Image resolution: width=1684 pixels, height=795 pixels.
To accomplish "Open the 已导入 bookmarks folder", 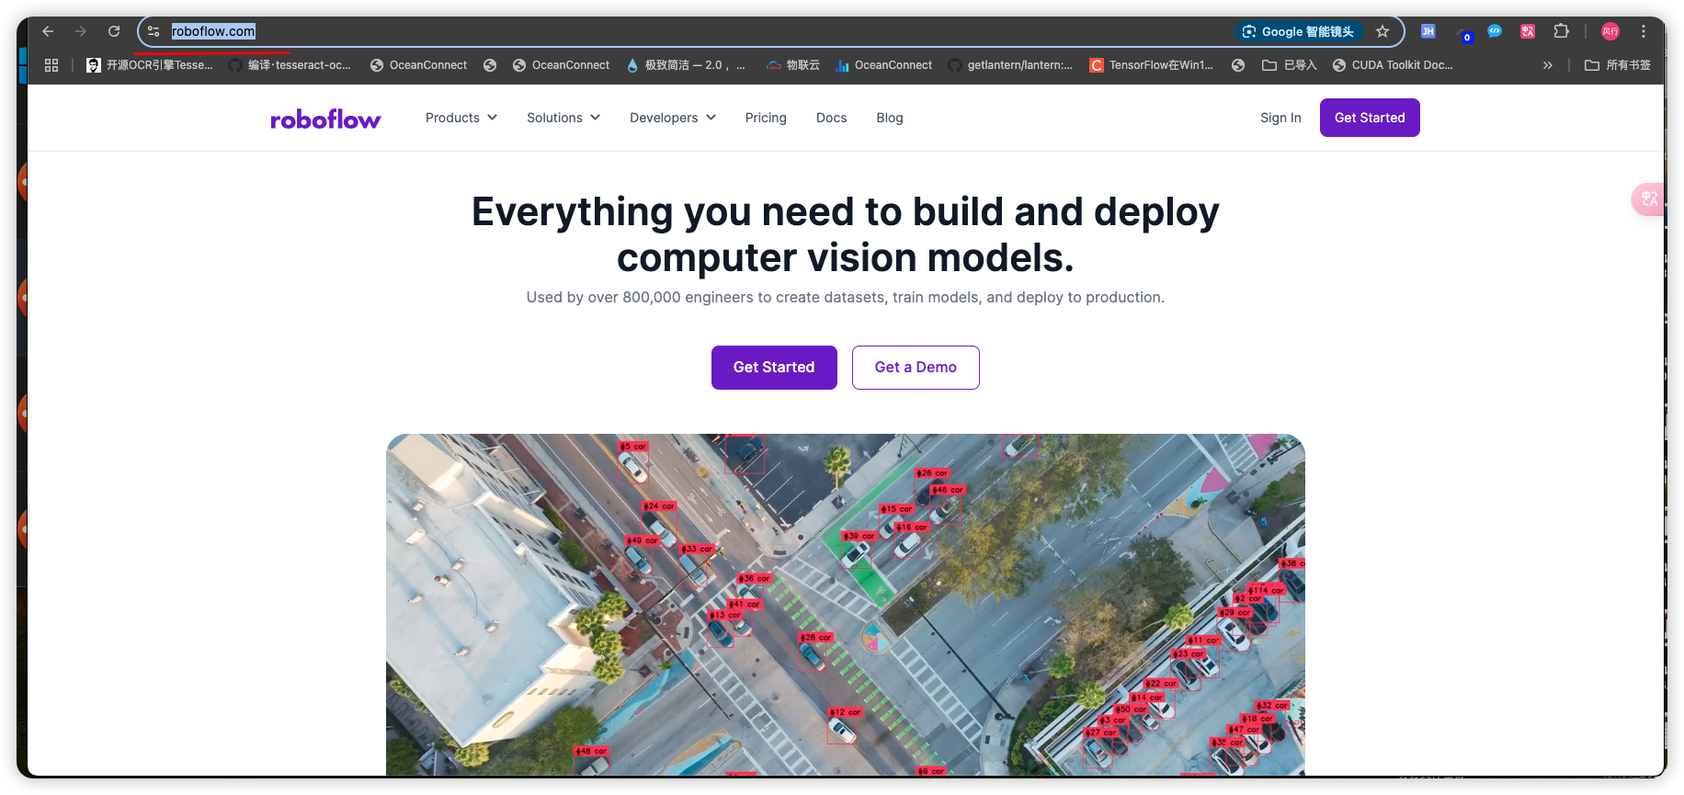I will (x=1290, y=65).
